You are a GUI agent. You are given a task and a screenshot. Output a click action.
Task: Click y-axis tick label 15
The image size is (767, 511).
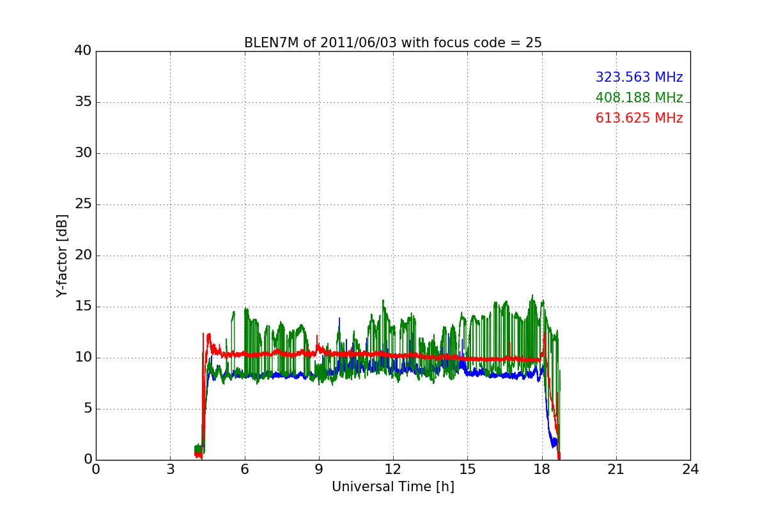click(x=83, y=307)
